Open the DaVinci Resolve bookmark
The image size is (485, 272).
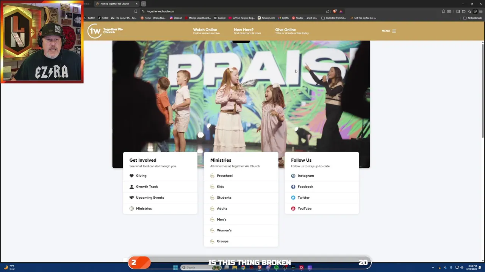(241, 18)
